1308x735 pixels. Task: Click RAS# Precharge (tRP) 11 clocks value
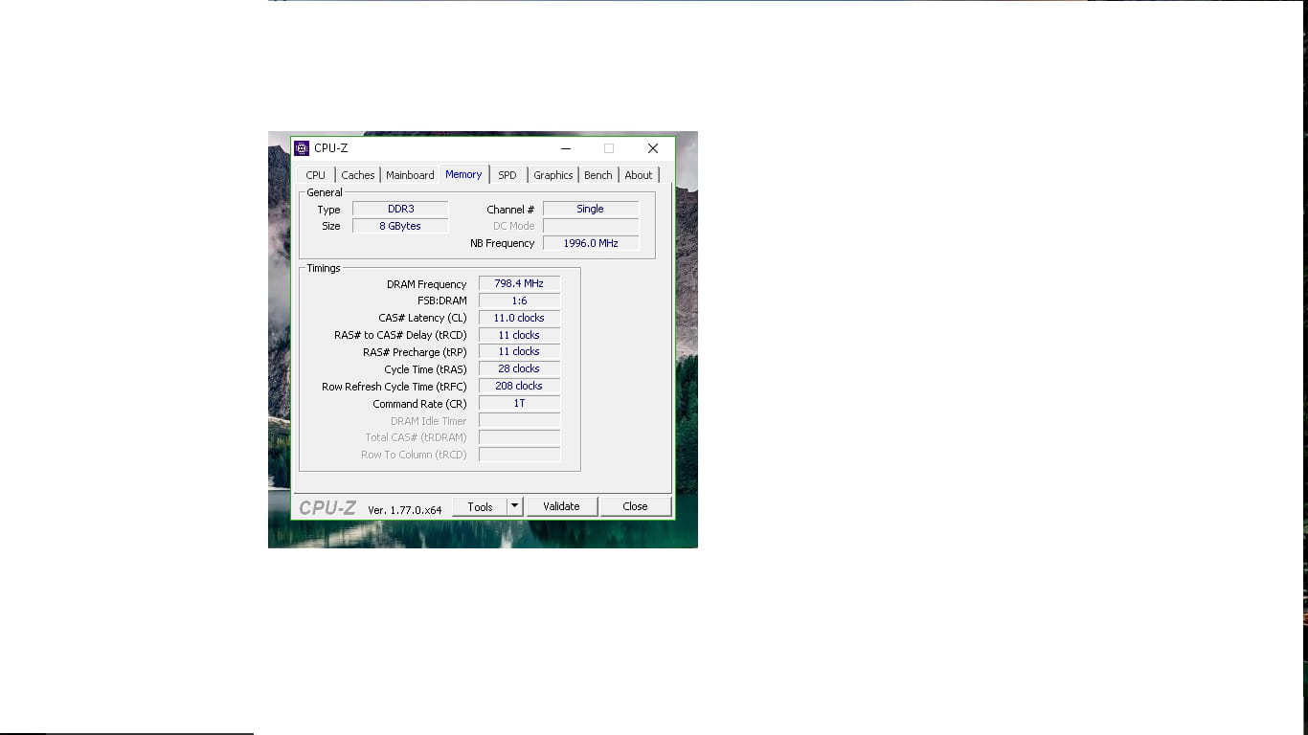(x=519, y=351)
